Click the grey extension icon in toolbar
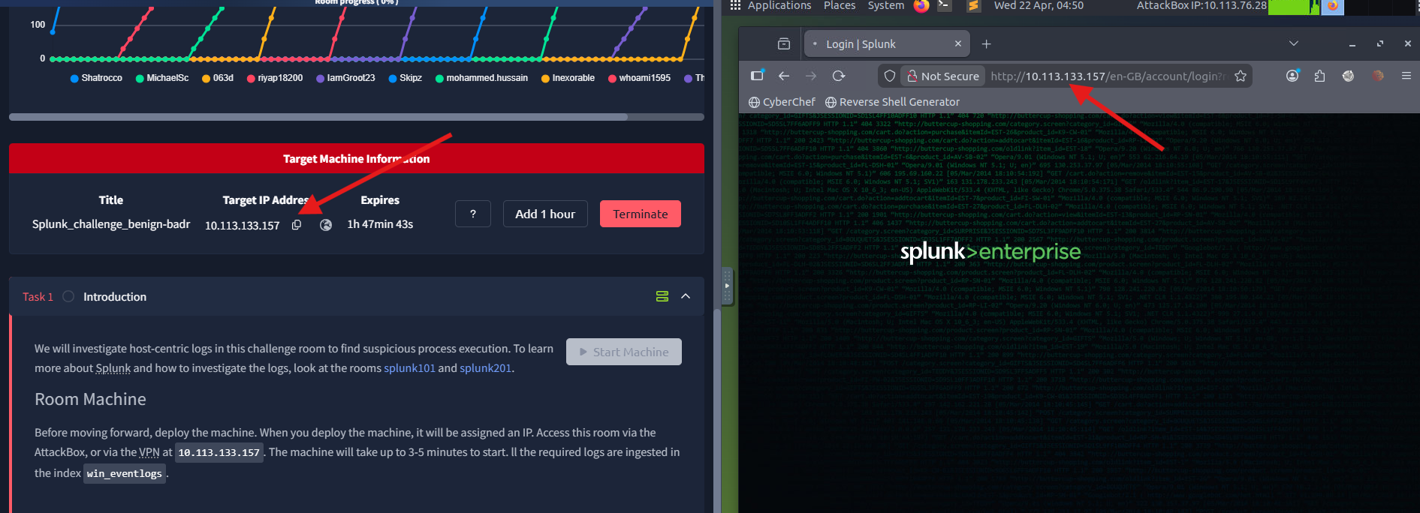The width and height of the screenshot is (1420, 513). tap(1349, 76)
